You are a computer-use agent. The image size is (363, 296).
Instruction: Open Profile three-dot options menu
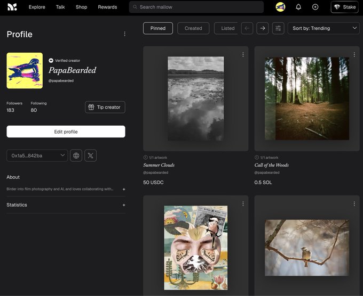(125, 34)
